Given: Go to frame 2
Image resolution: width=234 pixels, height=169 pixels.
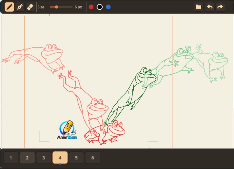Looking at the screenshot, I should tap(27, 158).
